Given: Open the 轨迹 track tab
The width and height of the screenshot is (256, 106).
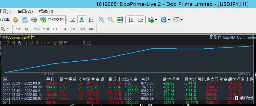Looking at the screenshot, I should (87, 43).
